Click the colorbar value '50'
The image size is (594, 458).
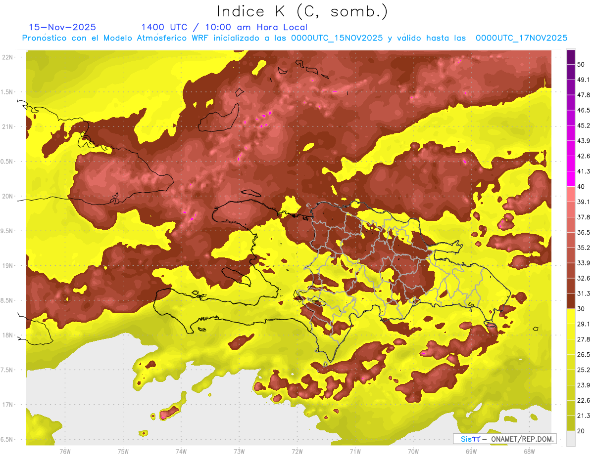click(581, 65)
